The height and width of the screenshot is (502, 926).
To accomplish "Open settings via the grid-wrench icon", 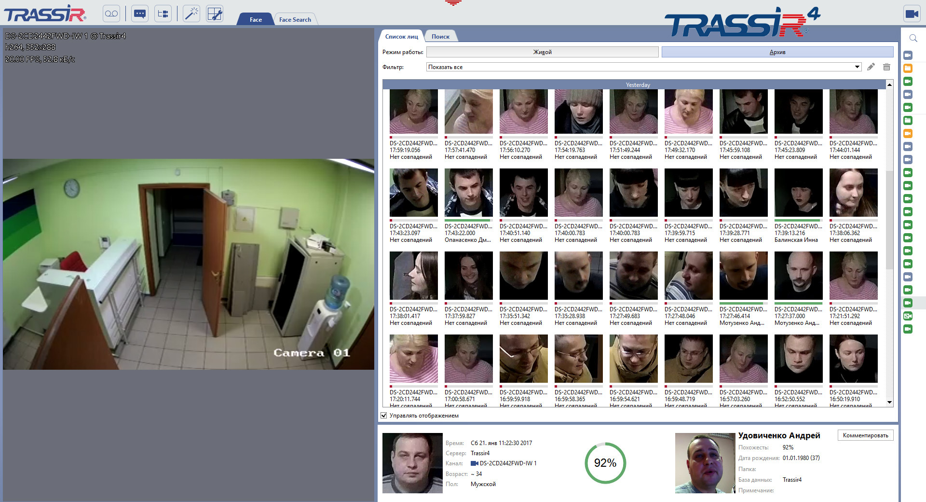I will click(214, 13).
